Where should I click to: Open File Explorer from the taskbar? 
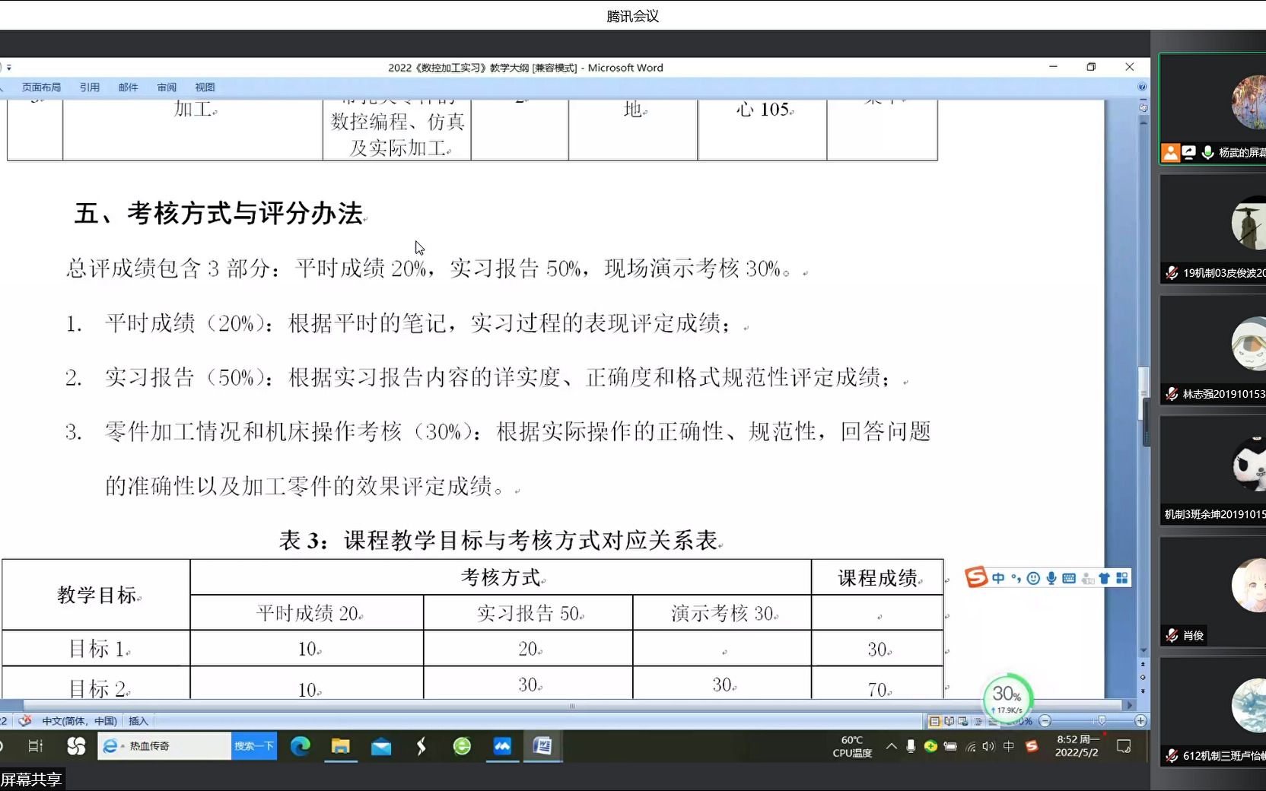pos(340,747)
